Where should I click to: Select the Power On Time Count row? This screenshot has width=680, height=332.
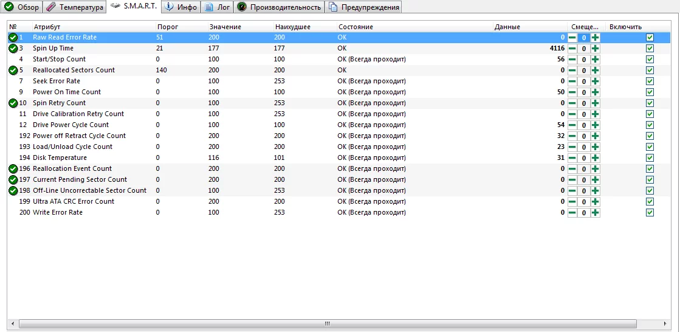[x=340, y=92]
